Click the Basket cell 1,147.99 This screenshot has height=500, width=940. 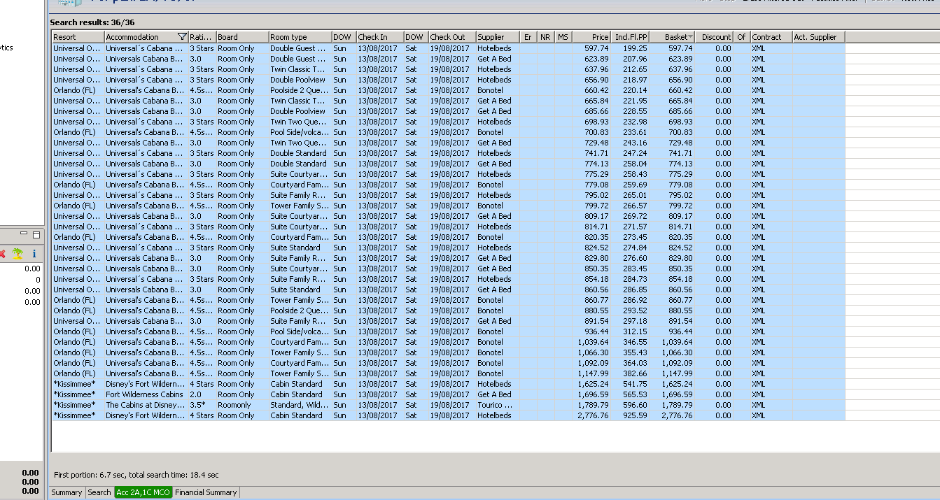tap(672, 373)
